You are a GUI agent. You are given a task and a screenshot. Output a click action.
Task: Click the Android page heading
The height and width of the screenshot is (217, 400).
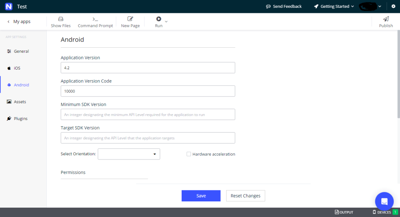coord(72,39)
